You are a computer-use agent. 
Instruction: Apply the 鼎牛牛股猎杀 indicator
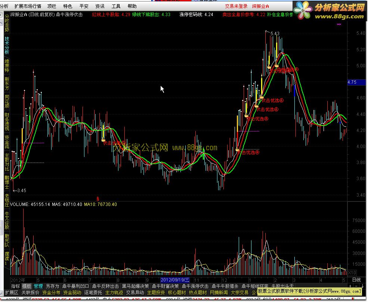click(x=225, y=286)
